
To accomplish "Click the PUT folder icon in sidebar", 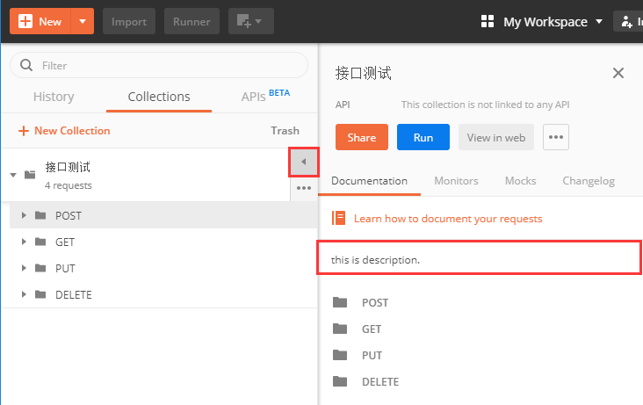I will click(x=40, y=268).
